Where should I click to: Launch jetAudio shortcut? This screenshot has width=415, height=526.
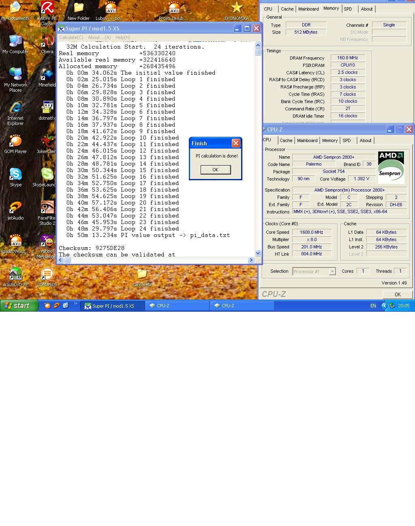click(x=15, y=210)
